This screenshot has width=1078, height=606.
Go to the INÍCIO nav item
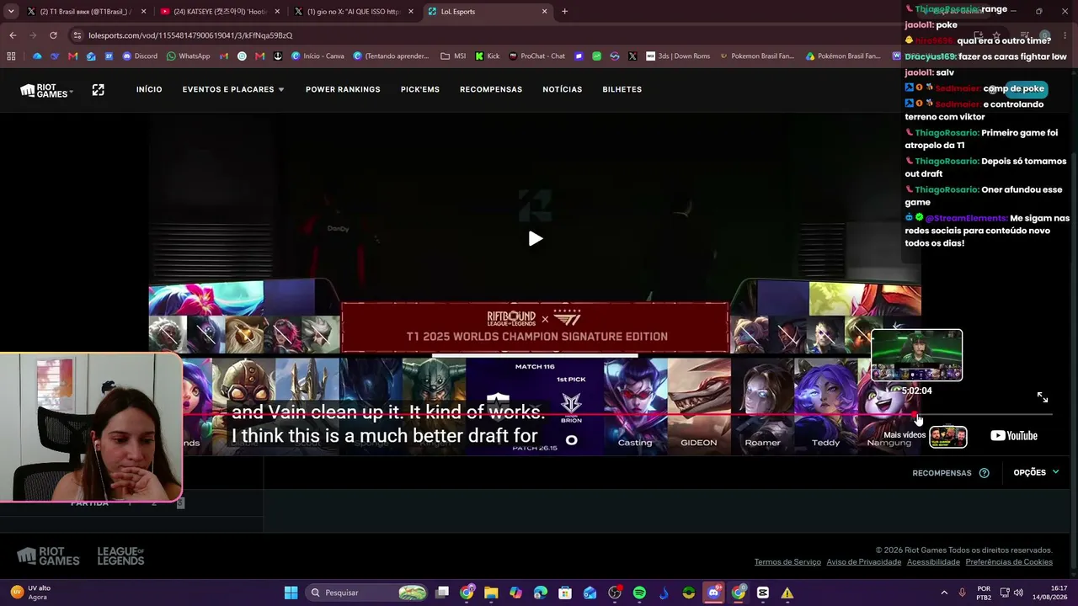(149, 89)
